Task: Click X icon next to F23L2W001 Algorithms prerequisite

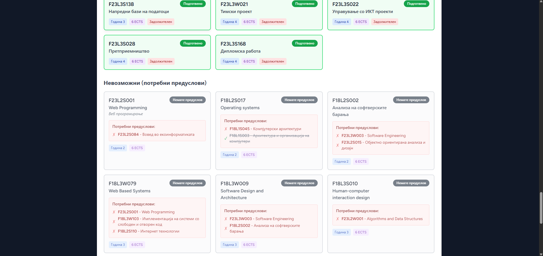Action: pos(338,219)
